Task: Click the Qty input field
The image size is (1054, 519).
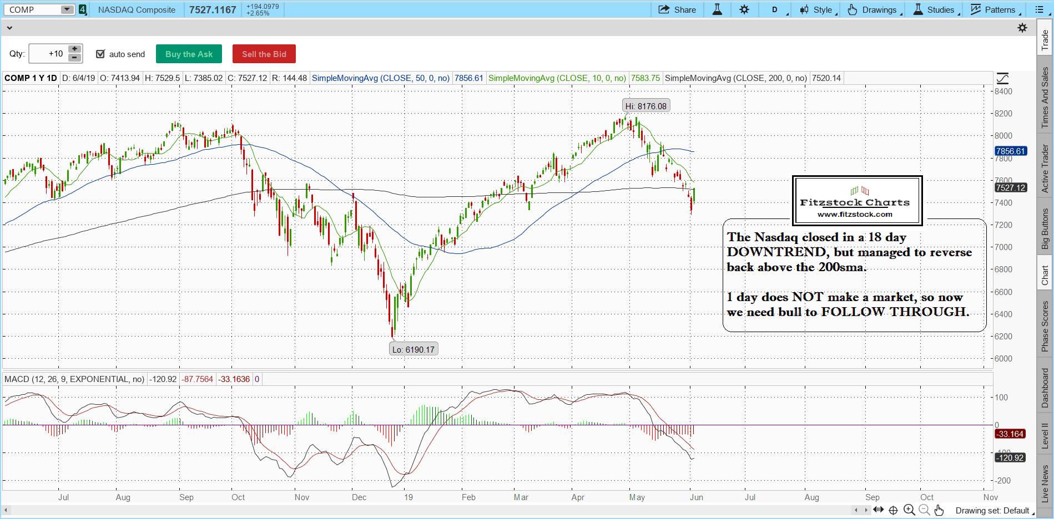Action: 49,54
